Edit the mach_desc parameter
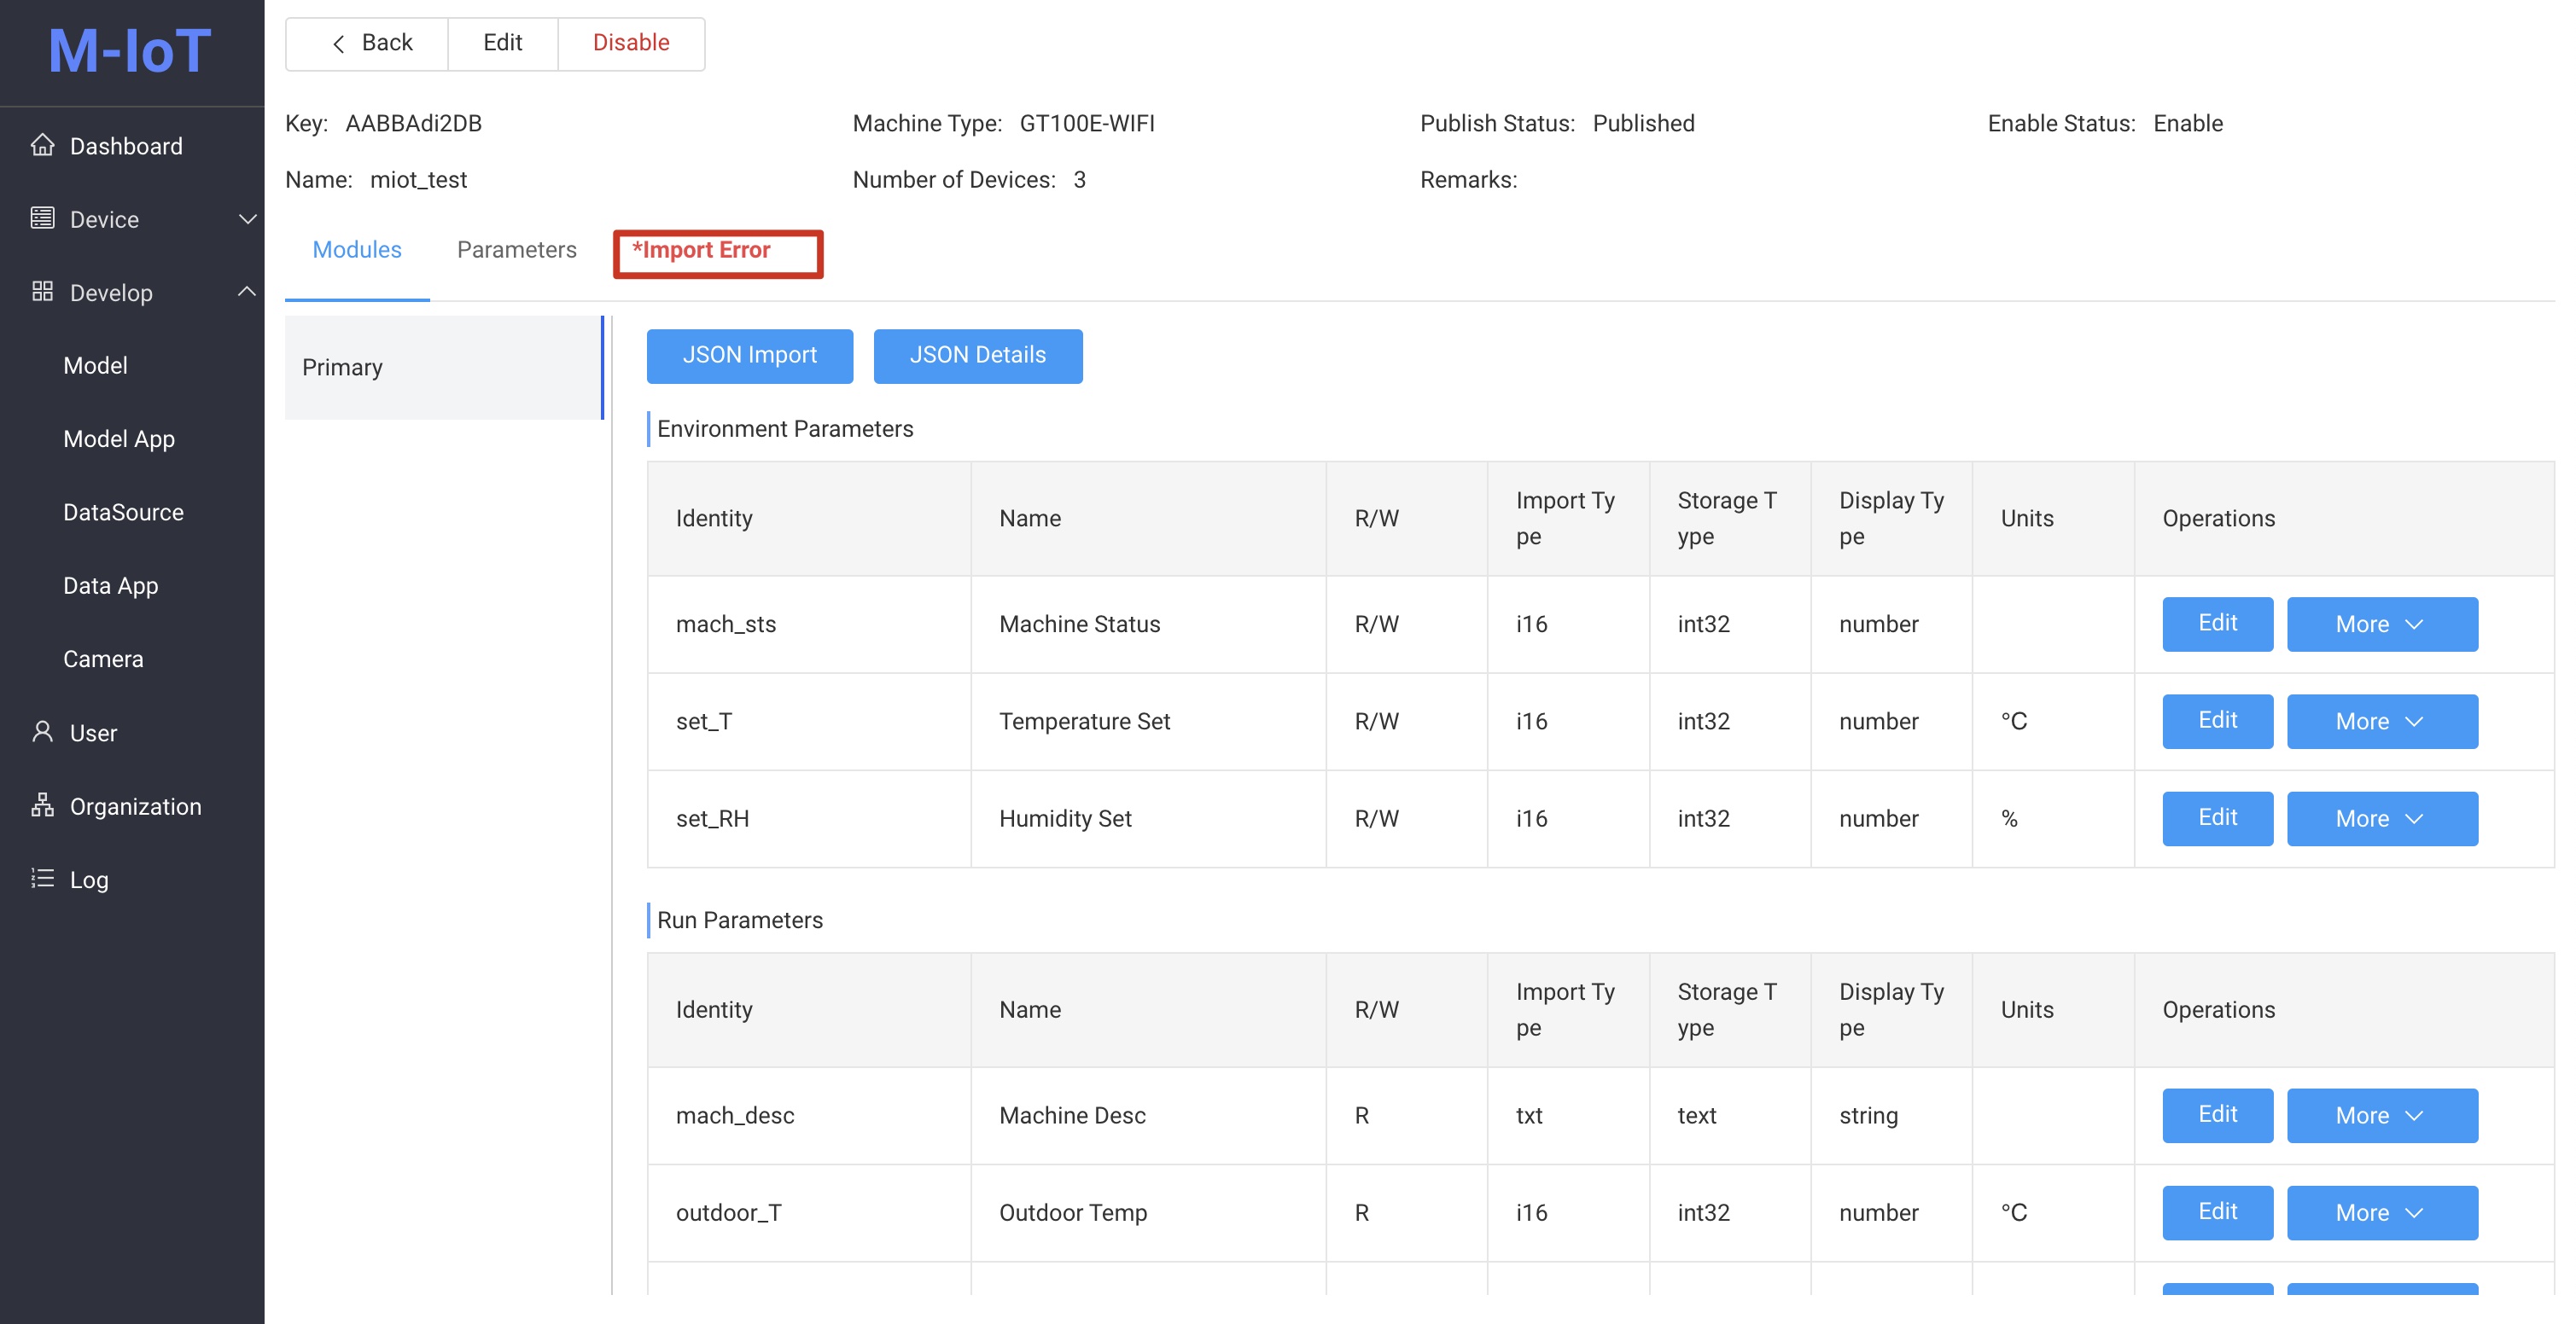2576x1324 pixels. click(x=2217, y=1114)
